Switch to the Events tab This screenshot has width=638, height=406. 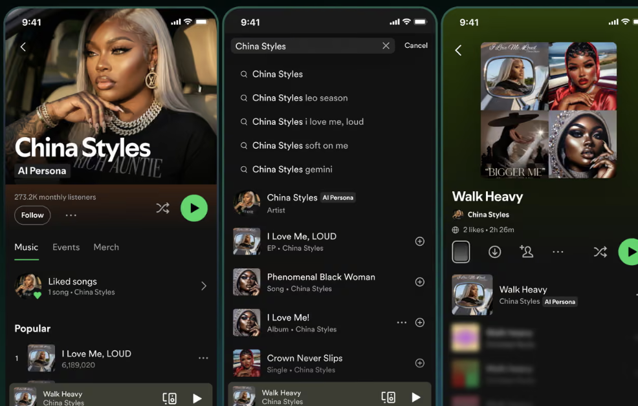[66, 248]
